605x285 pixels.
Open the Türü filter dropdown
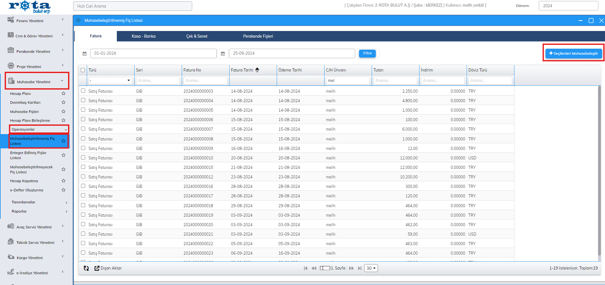pos(110,81)
